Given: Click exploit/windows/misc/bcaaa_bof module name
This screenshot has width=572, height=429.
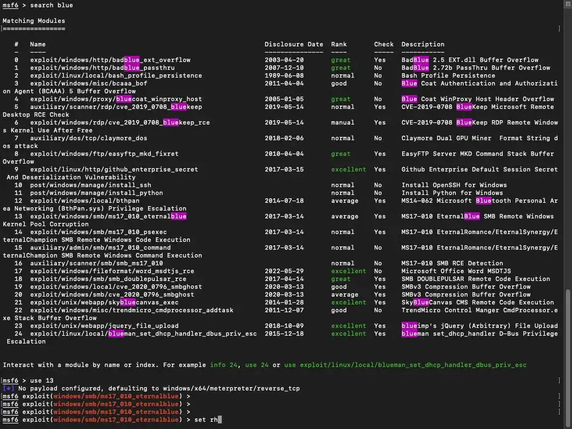Looking at the screenshot, I should [89, 84].
